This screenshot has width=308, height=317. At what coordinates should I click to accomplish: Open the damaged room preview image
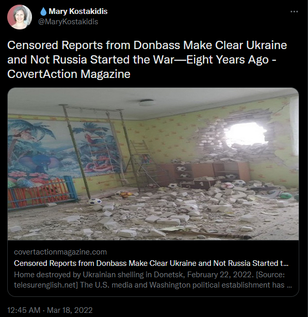(153, 164)
